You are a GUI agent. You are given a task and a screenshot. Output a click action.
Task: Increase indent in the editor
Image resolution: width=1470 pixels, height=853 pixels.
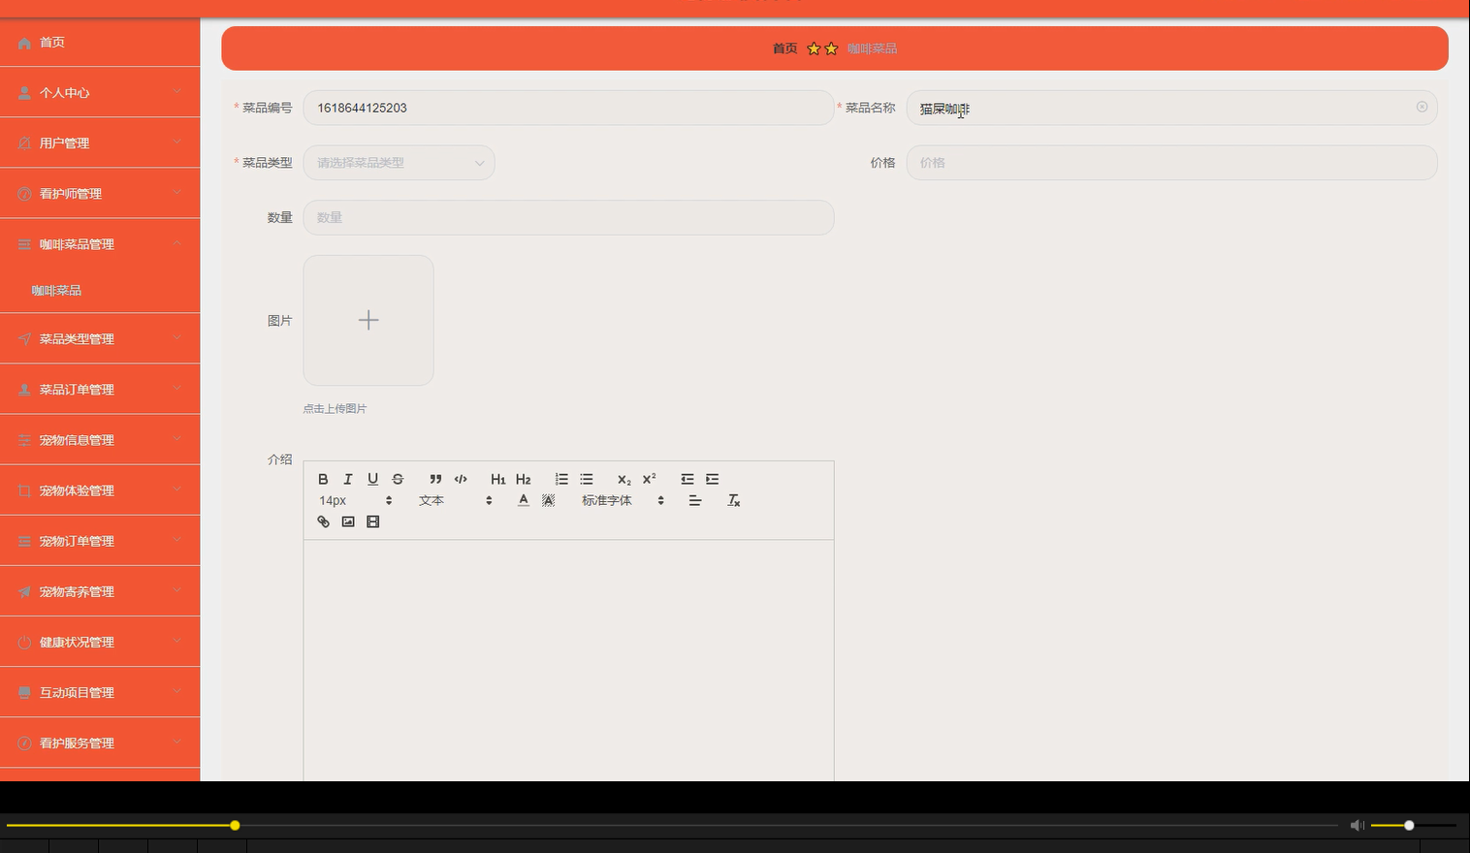(713, 479)
